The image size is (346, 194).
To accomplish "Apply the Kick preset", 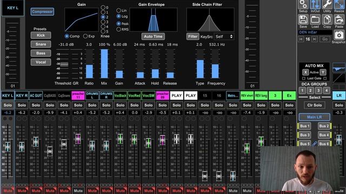I will [41, 35].
